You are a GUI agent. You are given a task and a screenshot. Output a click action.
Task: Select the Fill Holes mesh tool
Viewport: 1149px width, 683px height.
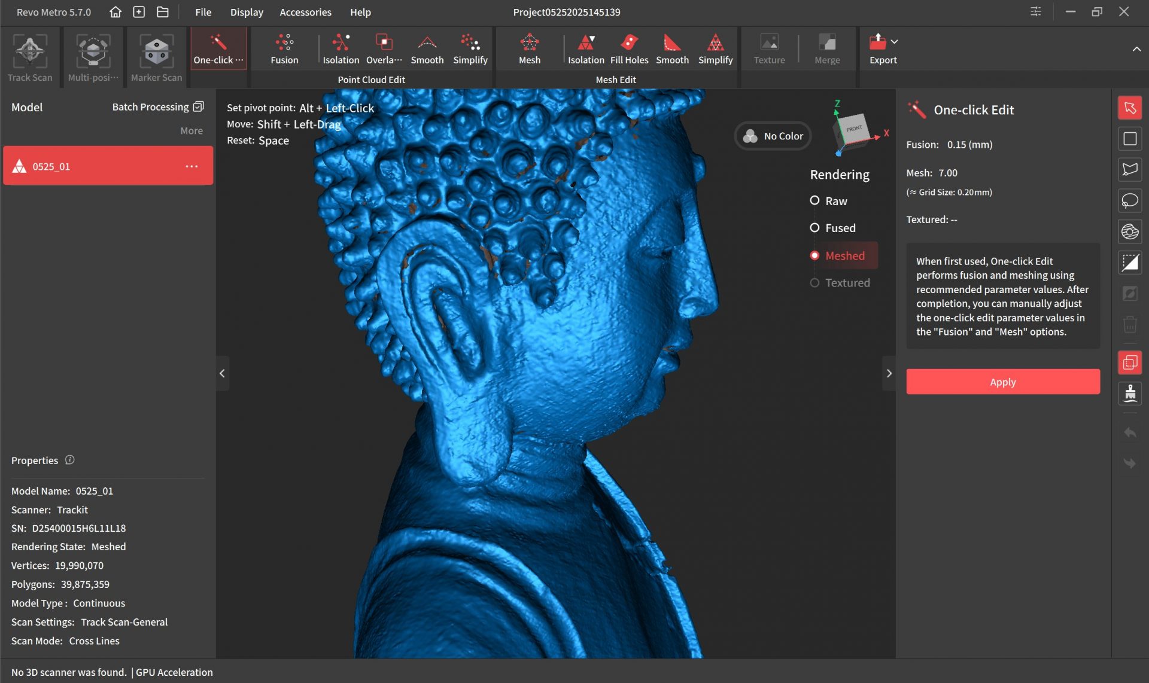[629, 49]
